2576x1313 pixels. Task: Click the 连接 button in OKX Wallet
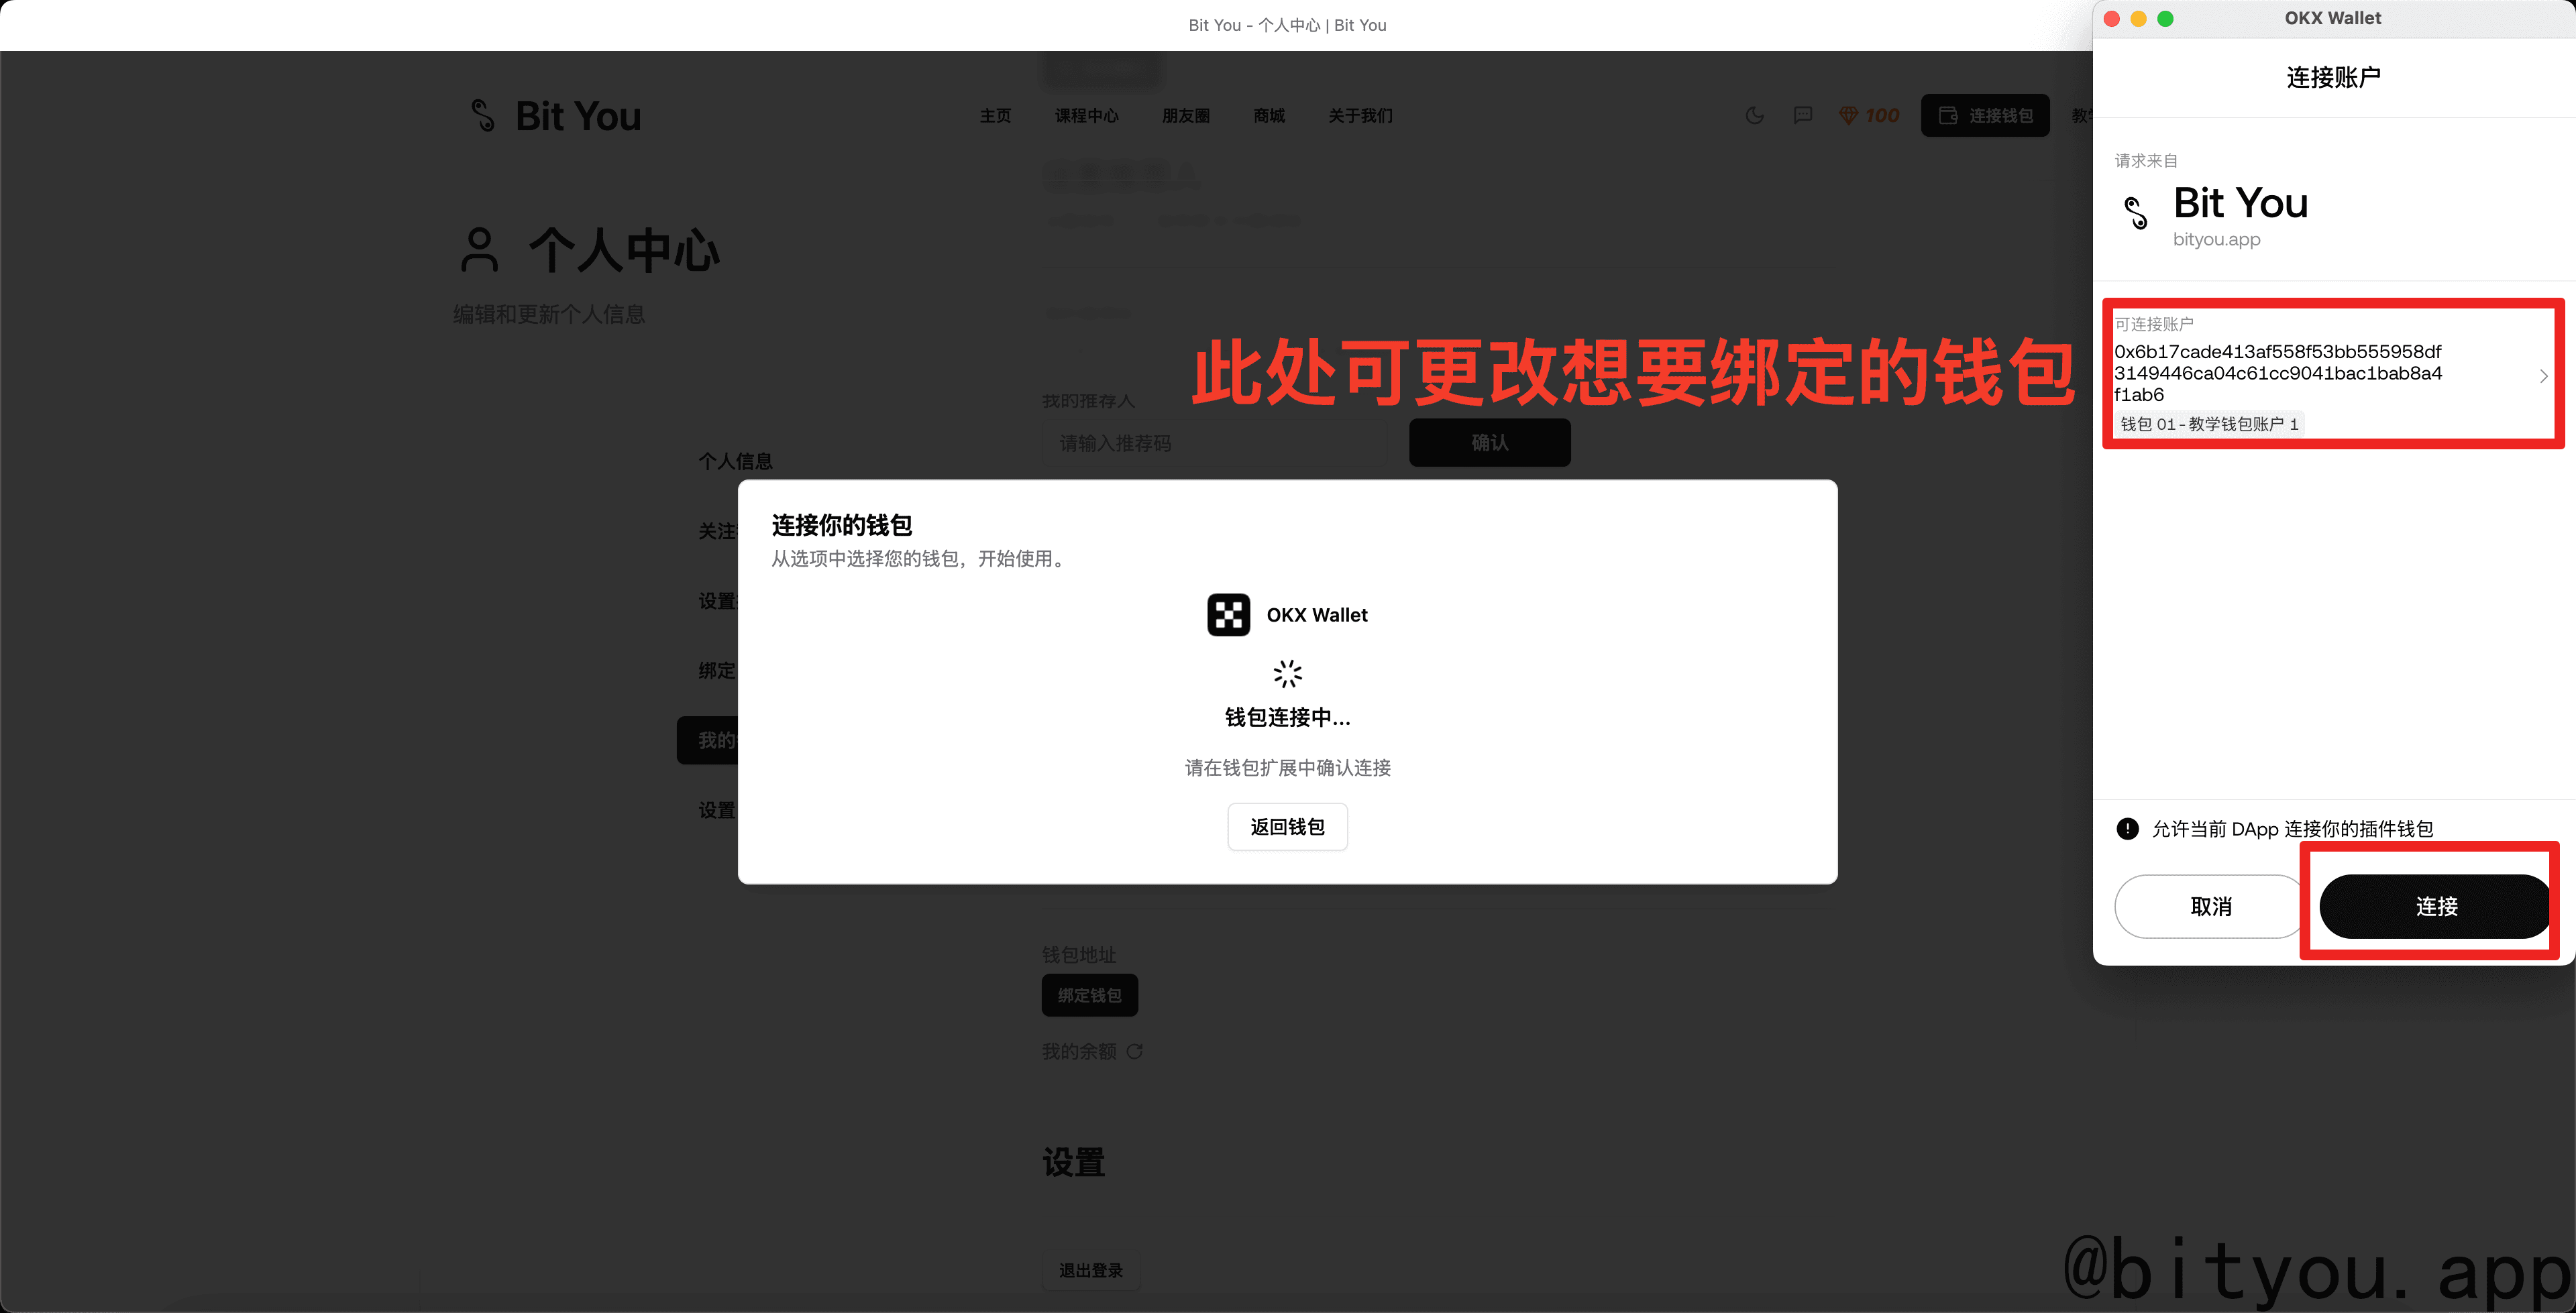point(2435,906)
